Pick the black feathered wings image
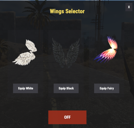134x128 pixels. tap(66, 53)
